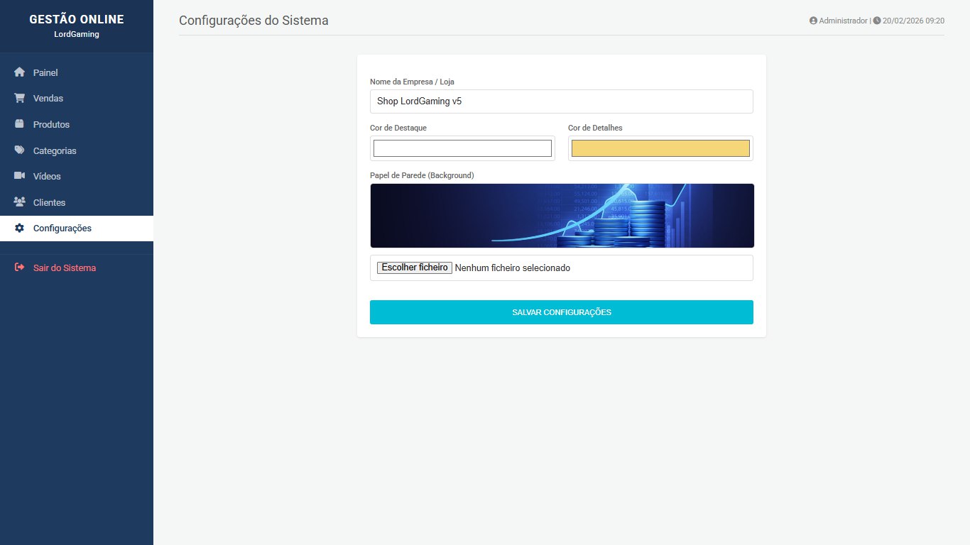Click the clock icon beside the date
This screenshot has height=545, width=970.
click(x=877, y=21)
